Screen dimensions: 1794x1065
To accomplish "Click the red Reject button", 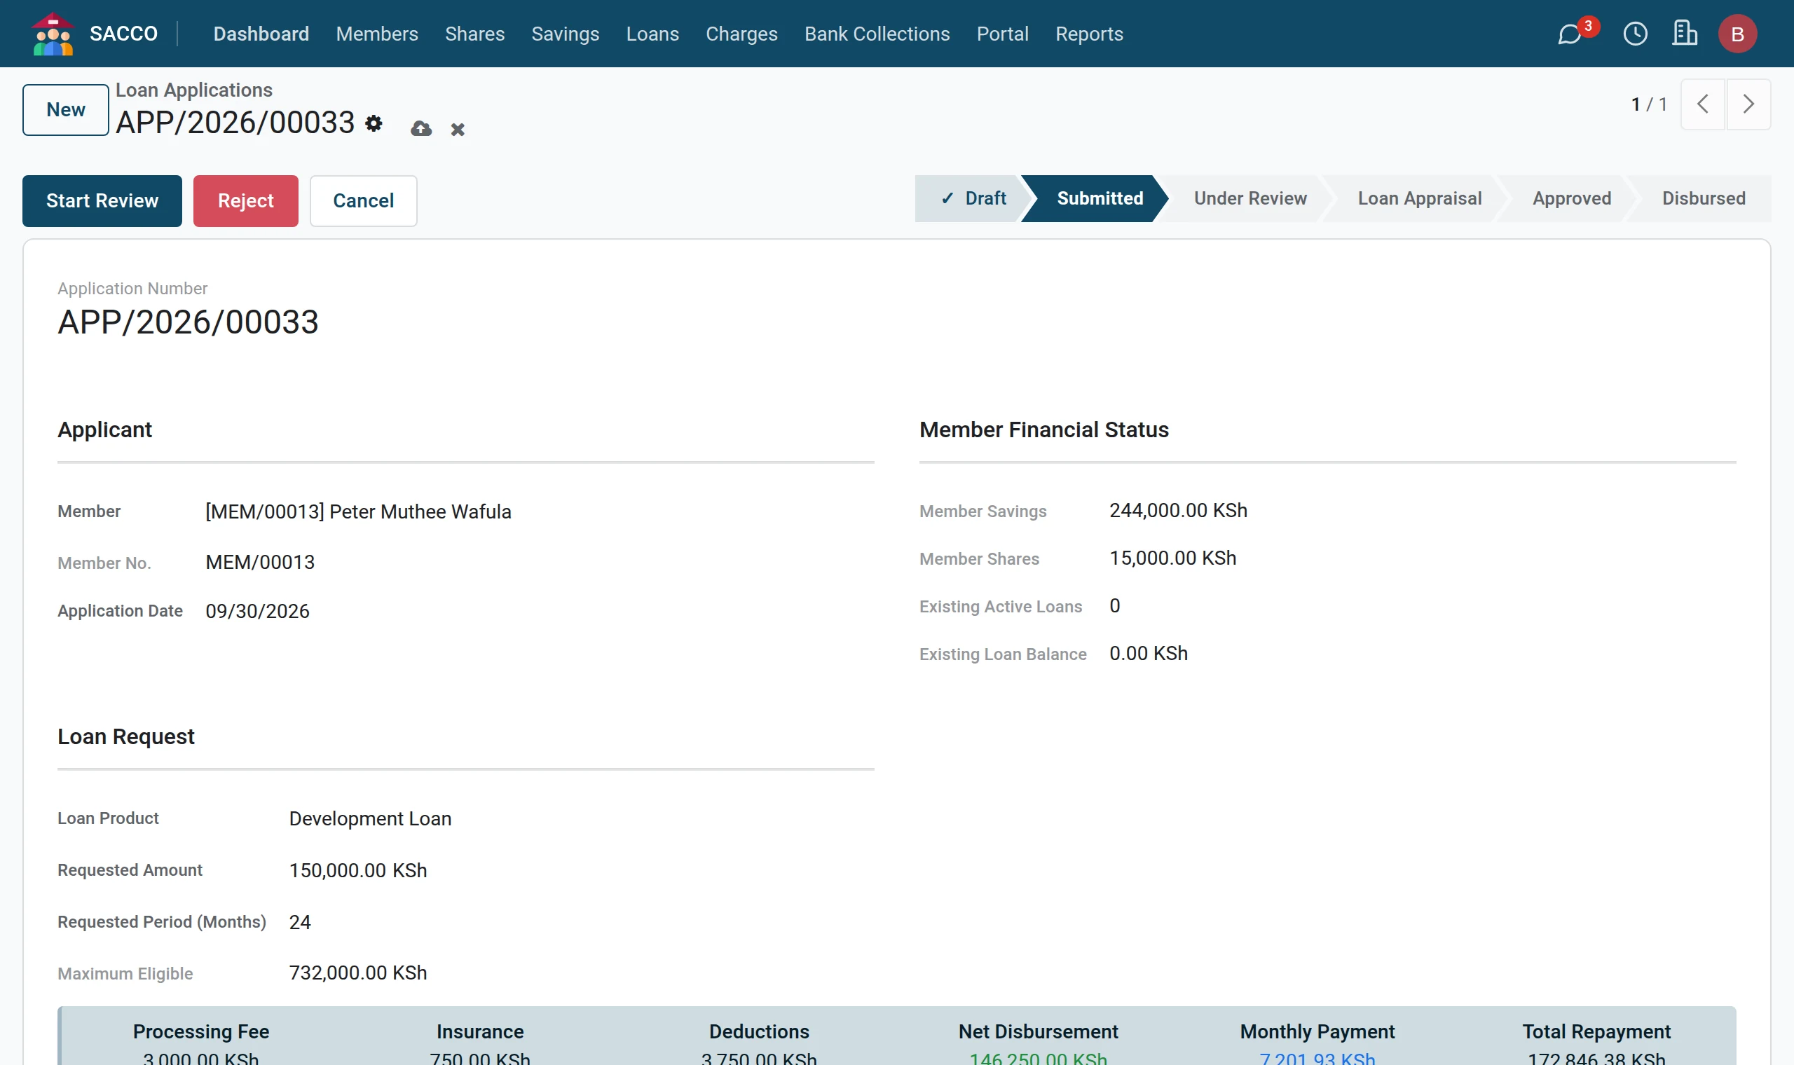I will pyautogui.click(x=245, y=201).
